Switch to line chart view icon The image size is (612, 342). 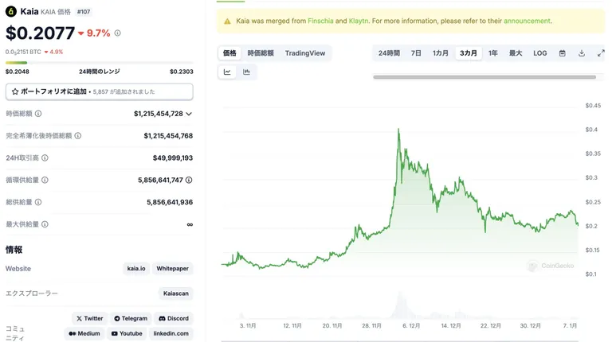pos(227,72)
